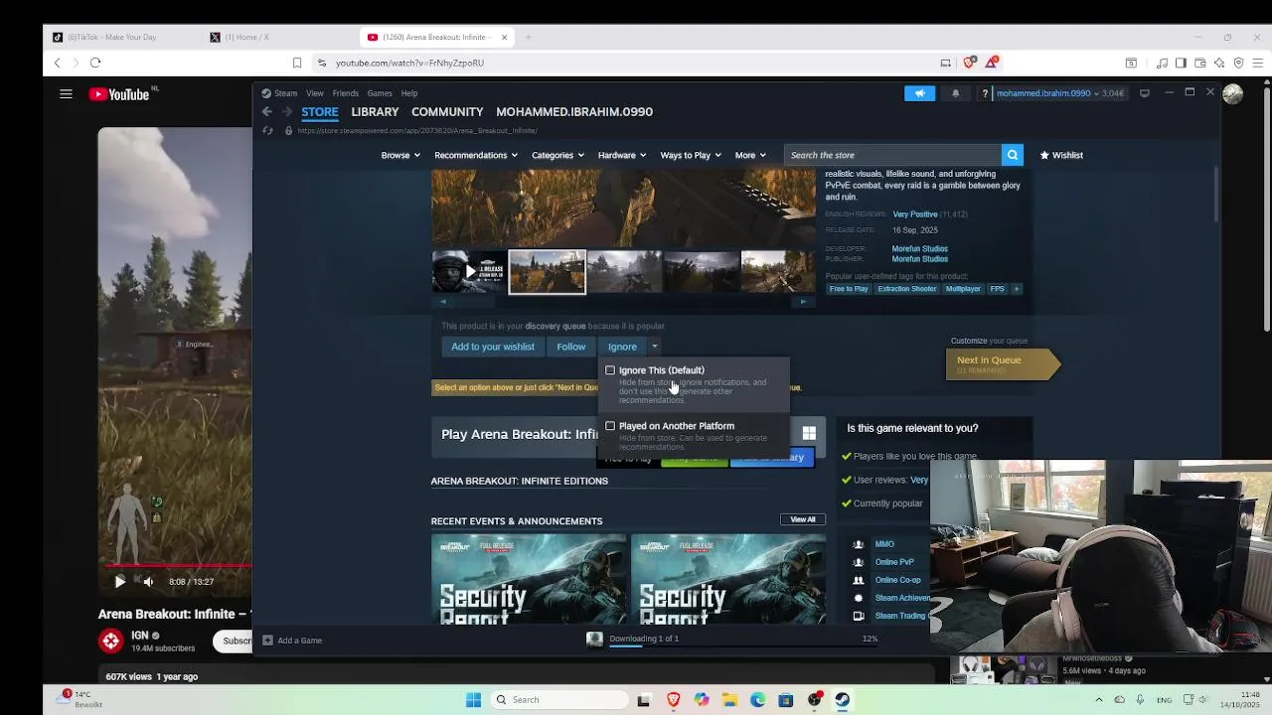Click the Add a Game plus icon
Image resolution: width=1272 pixels, height=715 pixels.
(x=267, y=641)
